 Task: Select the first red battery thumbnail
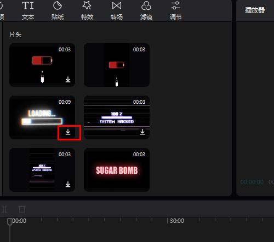(42, 65)
